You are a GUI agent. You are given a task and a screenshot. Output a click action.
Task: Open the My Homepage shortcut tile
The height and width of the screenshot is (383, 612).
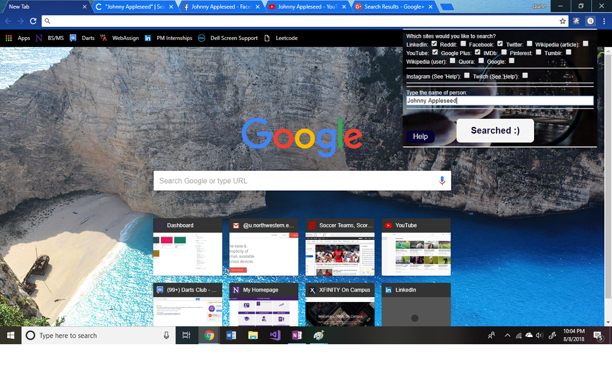[x=264, y=304]
